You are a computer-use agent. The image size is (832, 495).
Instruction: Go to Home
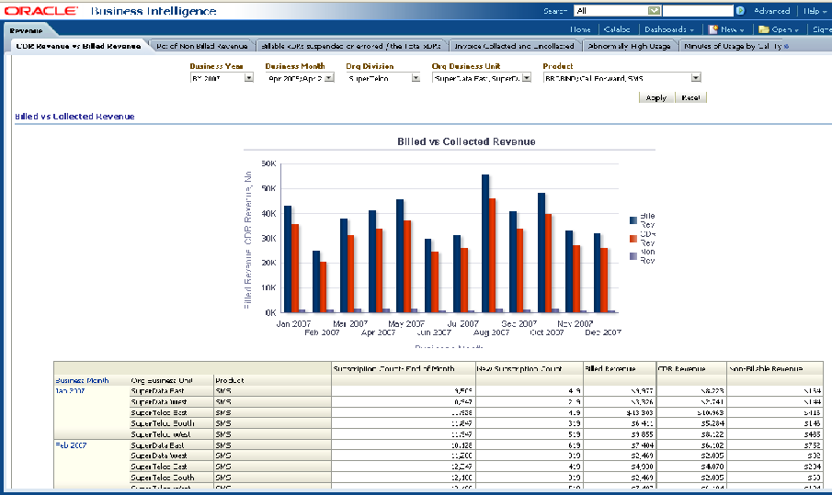click(x=580, y=29)
